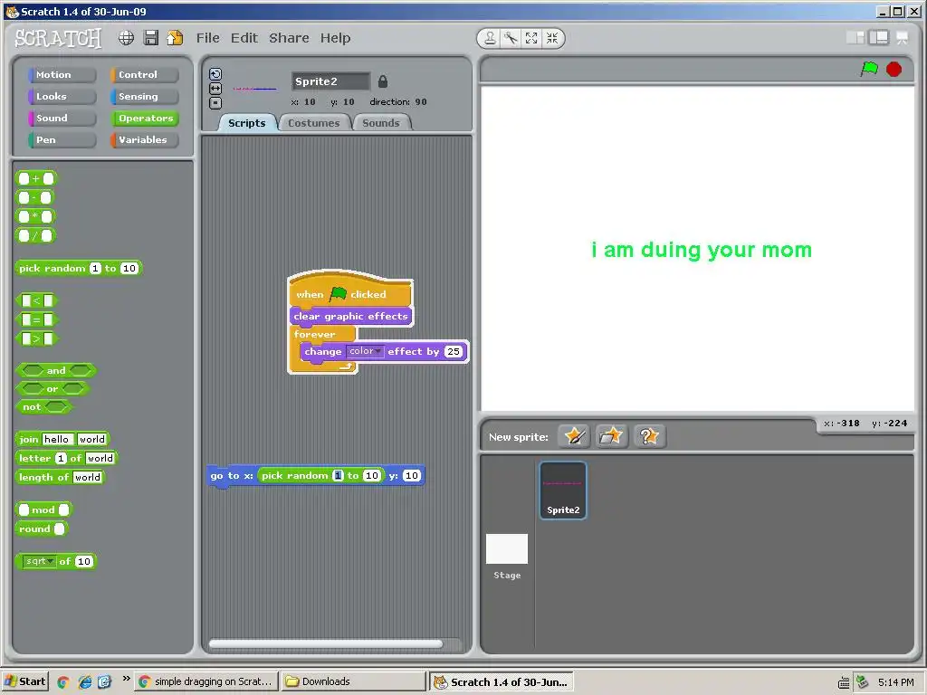927x695 pixels.
Task: Click the 'and' boolean block in palette
Action: click(x=56, y=370)
